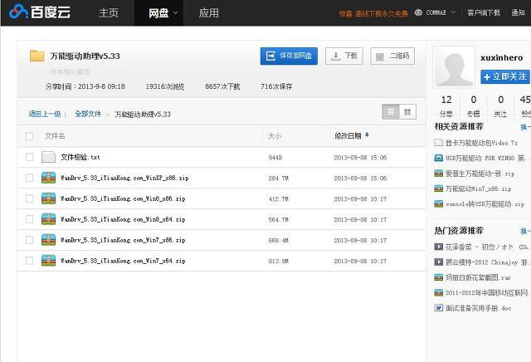Check the Win8_x64.zip checkbox

(30, 219)
